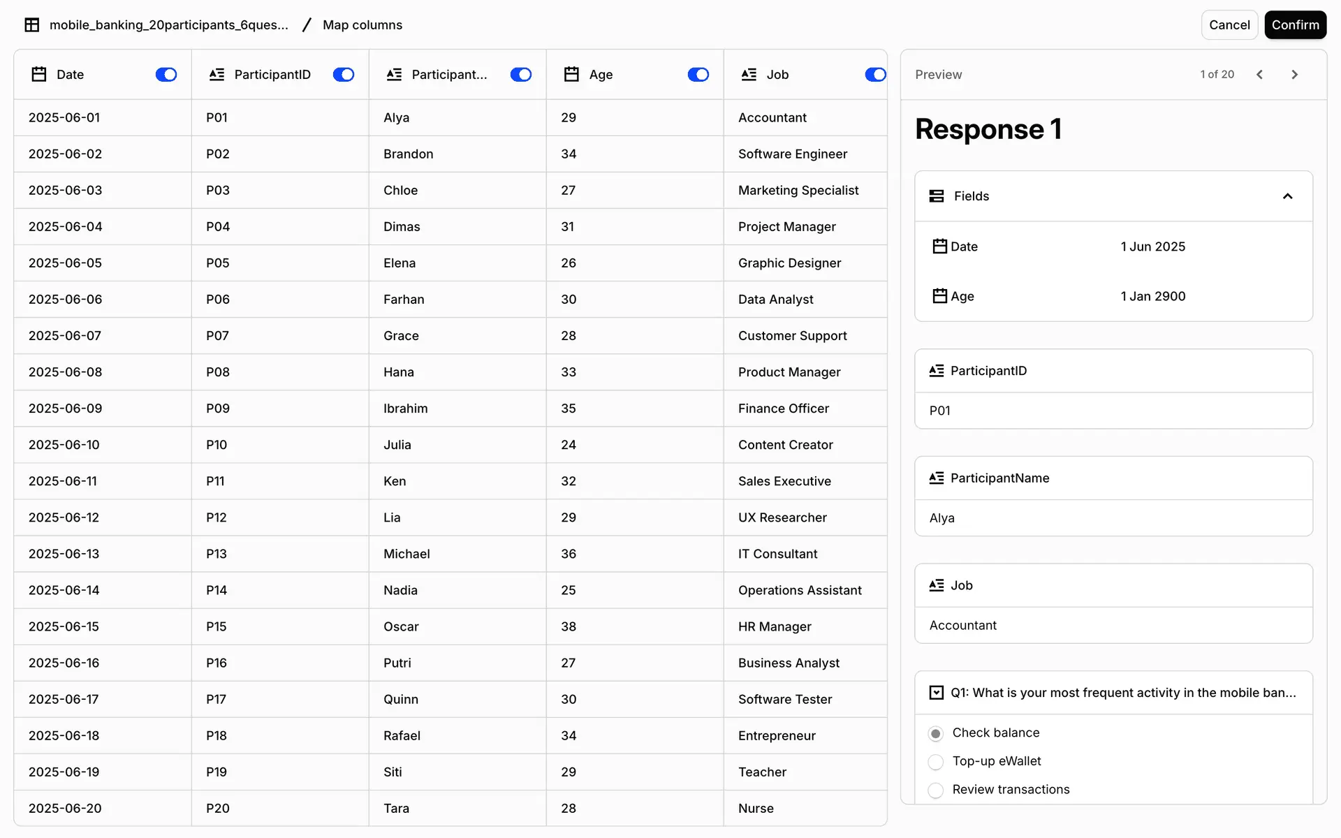Select the Top-up eWallet radio option
This screenshot has height=838, width=1341.
[936, 762]
